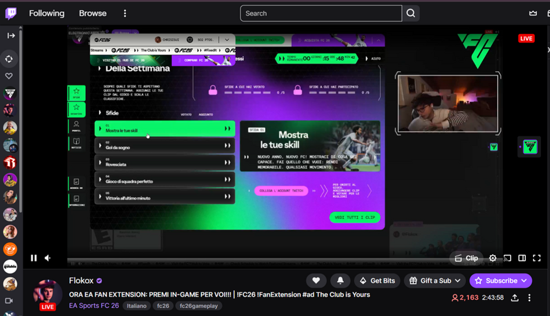The height and width of the screenshot is (316, 550).
Task: Open the Prime loot crown icon
Action: 533,13
